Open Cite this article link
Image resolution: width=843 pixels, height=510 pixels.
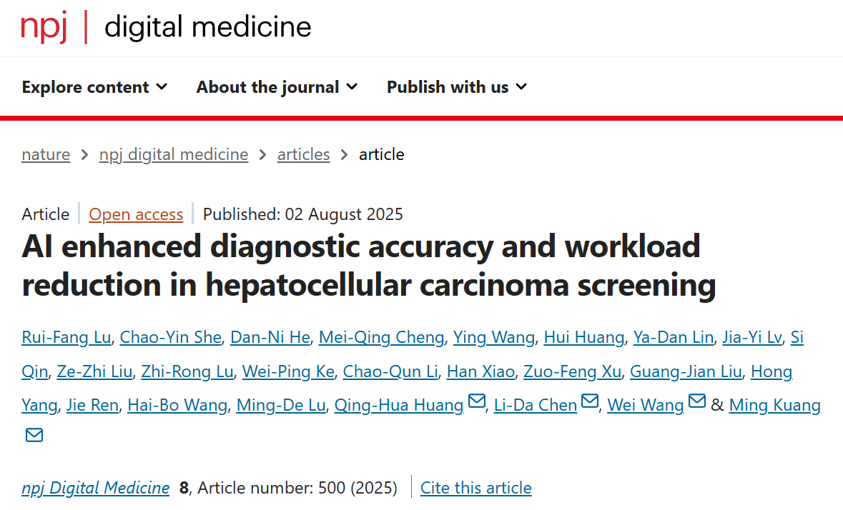pos(475,488)
